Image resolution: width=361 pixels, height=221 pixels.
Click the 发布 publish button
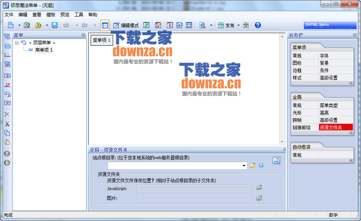tap(226, 25)
